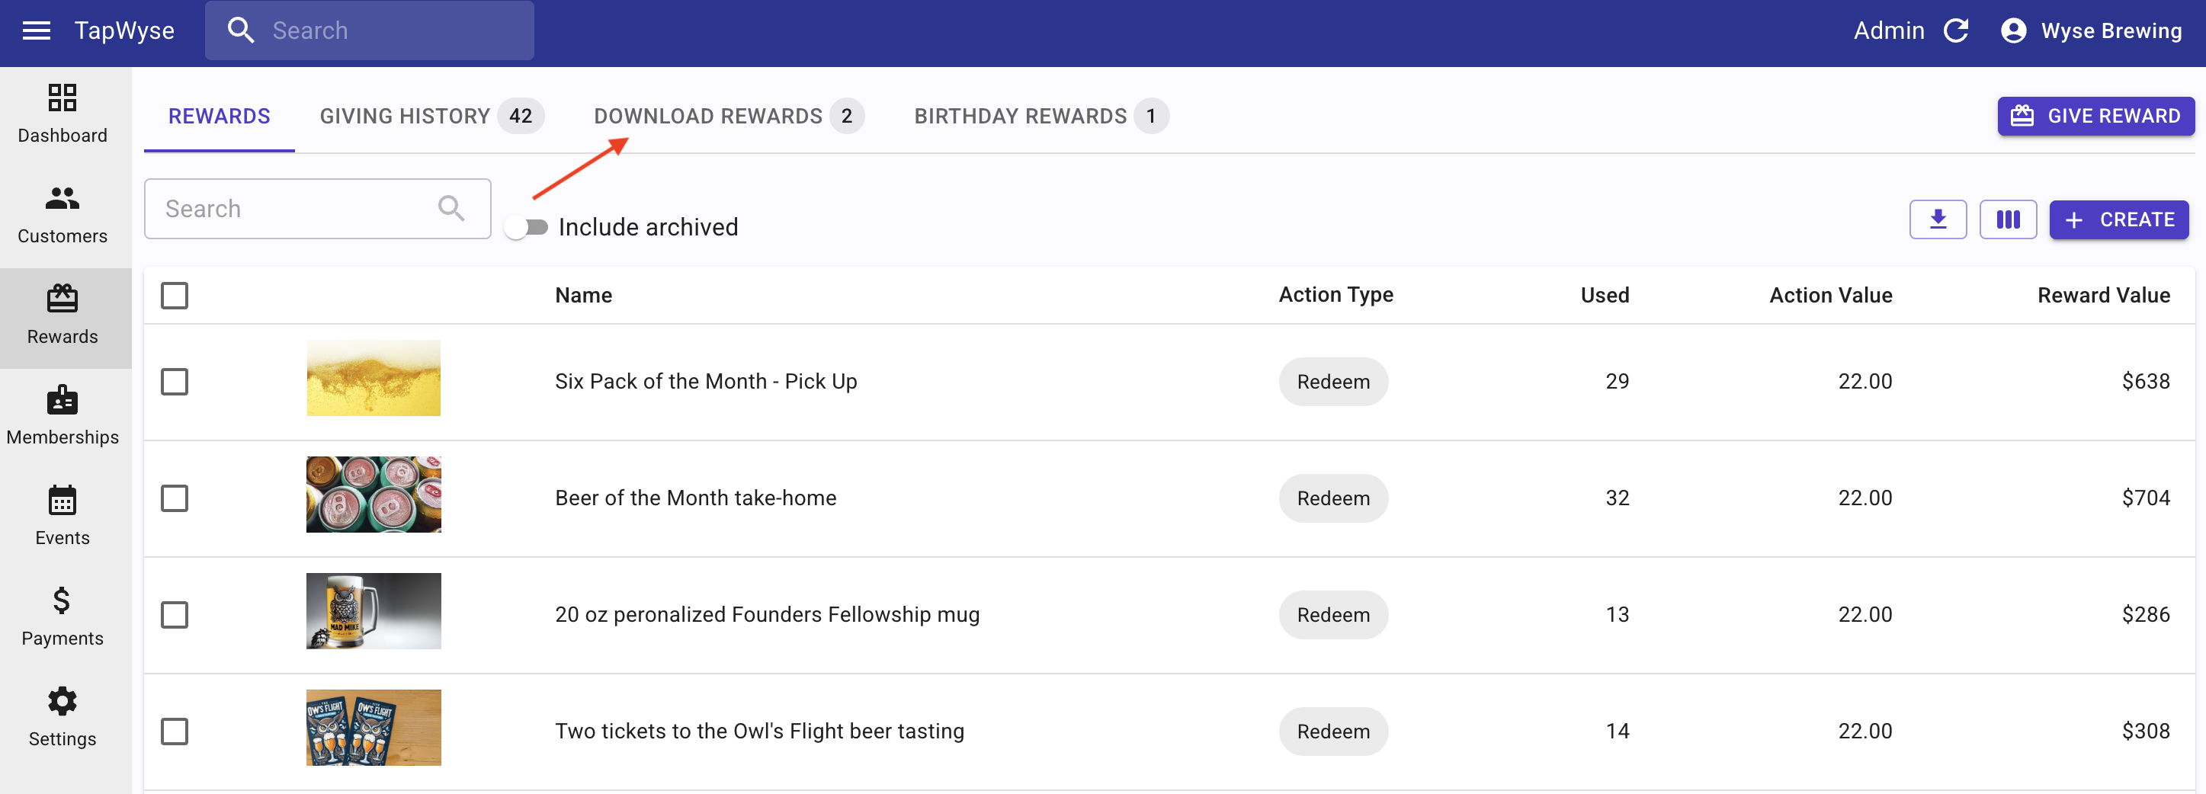Open the column visibility selector

point(2007,220)
